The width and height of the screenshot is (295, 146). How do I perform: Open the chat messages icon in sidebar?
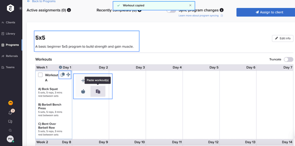click(x=10, y=121)
